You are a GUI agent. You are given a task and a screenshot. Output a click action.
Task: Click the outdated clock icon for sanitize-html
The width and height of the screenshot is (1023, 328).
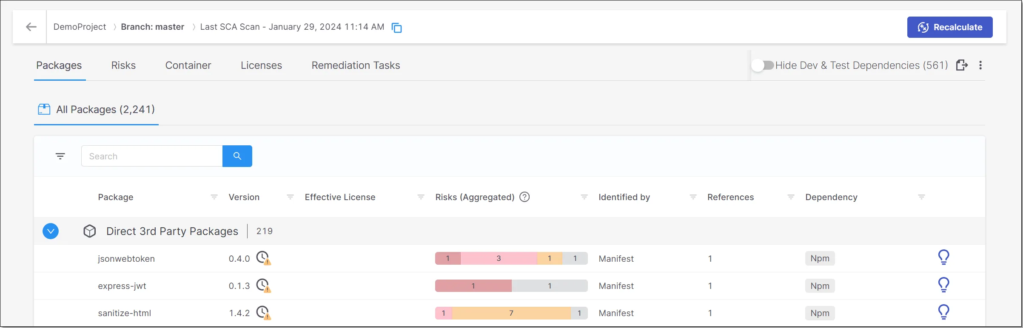pos(263,313)
